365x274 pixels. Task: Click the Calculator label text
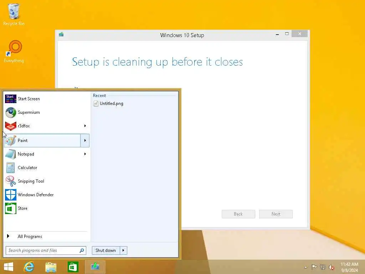27,168
